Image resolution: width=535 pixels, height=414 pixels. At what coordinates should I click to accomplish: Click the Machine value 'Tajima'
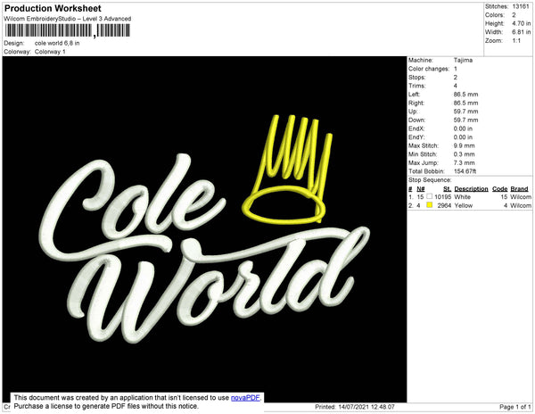(463, 60)
